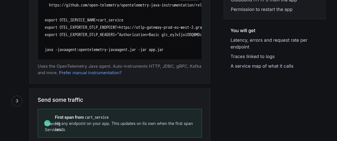The width and height of the screenshot is (337, 141).
Task: Click "Traces linked to logs" item
Action: click(x=253, y=56)
